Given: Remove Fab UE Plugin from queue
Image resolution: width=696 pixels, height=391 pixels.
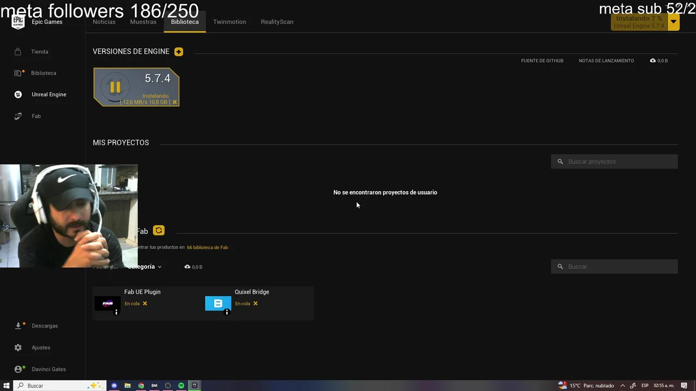Looking at the screenshot, I should pyautogui.click(x=145, y=304).
